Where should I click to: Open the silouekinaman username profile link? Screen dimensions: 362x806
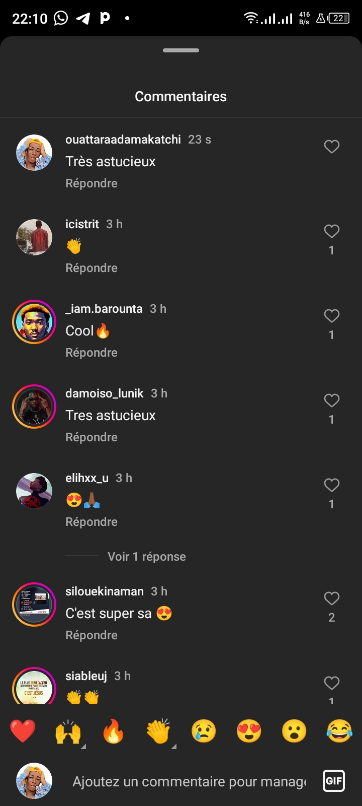coord(105,591)
